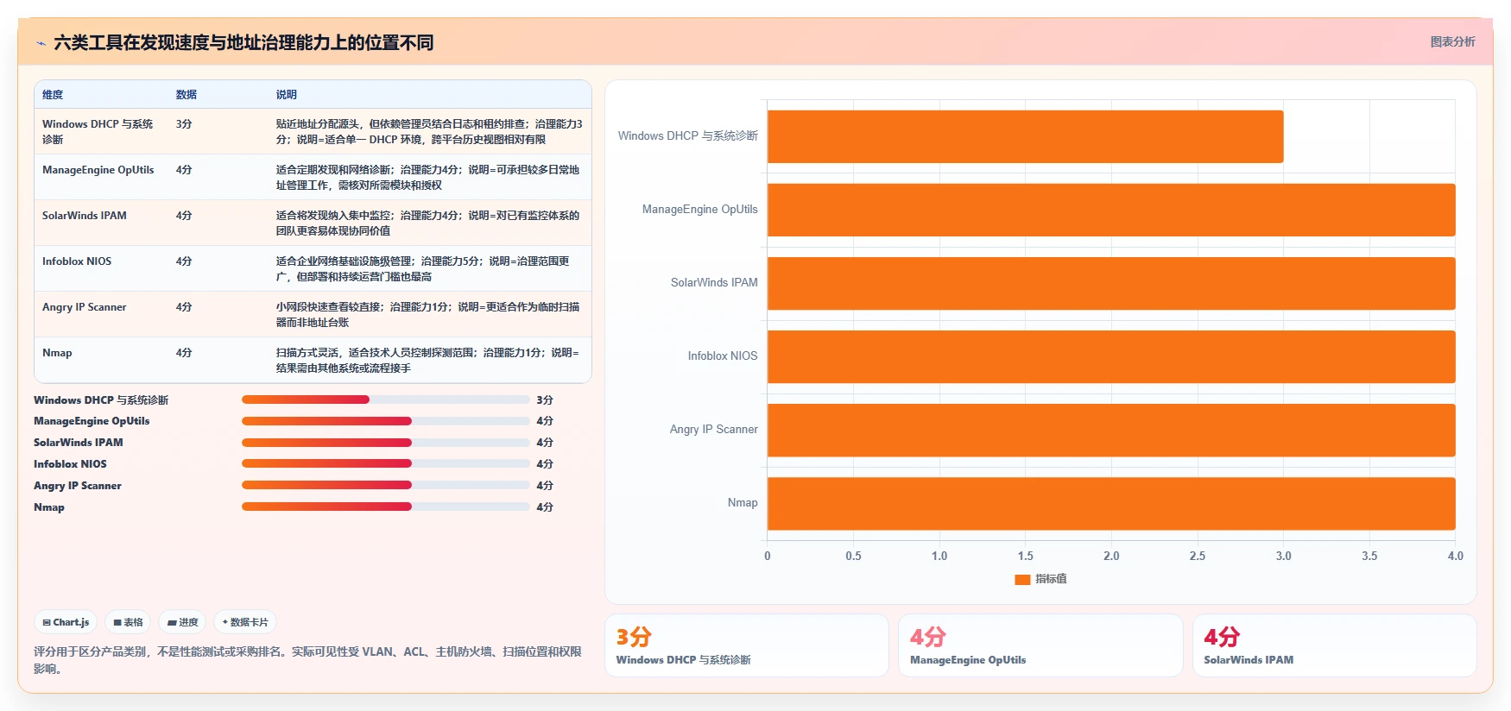Click the ManageEngine OpUtils chart bar
Viewport: 1511px width, 711px height.
(x=1111, y=210)
